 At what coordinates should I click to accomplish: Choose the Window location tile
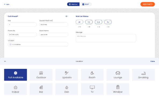click(x=118, y=89)
